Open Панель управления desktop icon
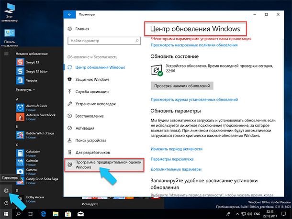The image size is (292, 219). click(10, 38)
